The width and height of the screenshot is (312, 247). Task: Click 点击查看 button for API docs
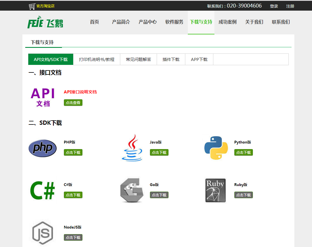pos(73,103)
